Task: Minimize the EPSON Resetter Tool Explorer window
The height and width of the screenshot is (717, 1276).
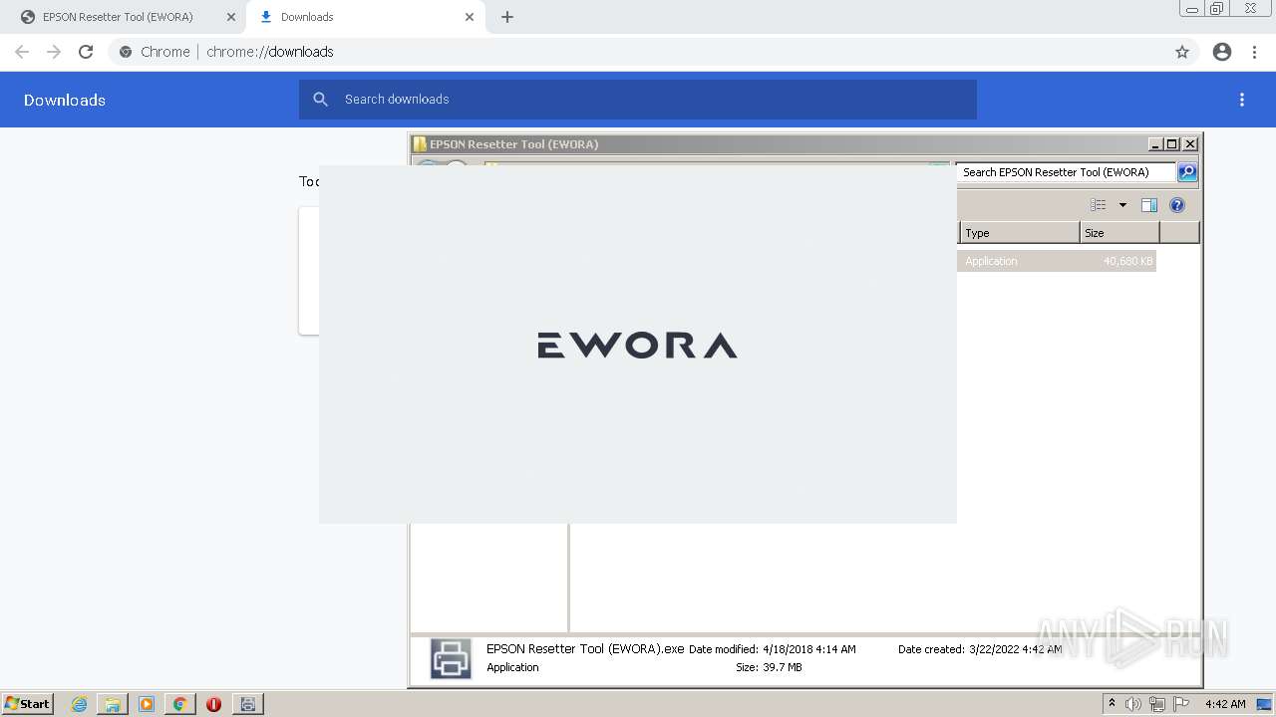Action: (x=1155, y=144)
